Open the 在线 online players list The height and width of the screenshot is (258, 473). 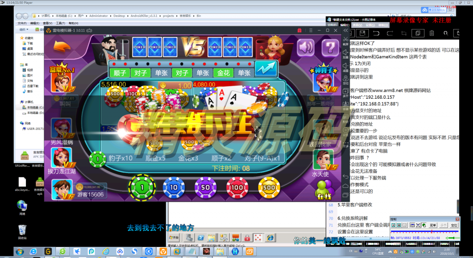point(324,190)
